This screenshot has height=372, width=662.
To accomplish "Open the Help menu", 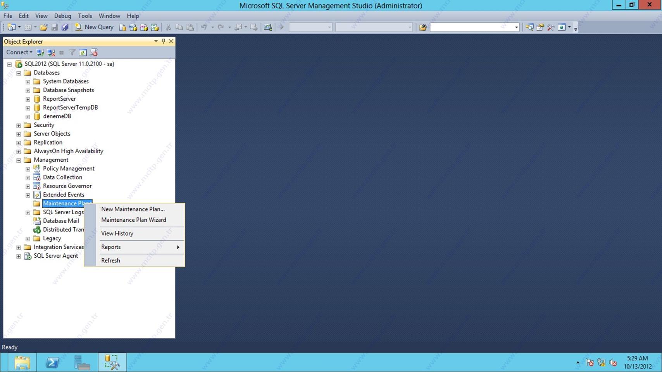I will click(x=133, y=16).
